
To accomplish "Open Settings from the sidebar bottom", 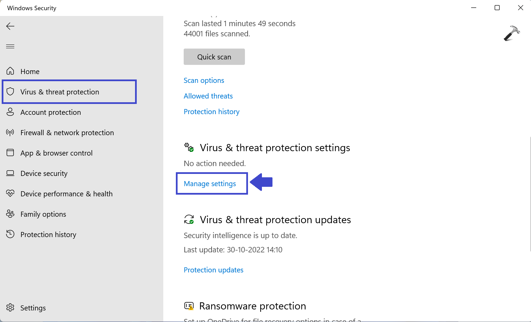I will [33, 308].
